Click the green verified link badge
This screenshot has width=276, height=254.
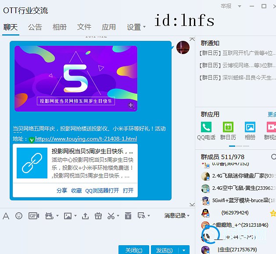point(32,140)
